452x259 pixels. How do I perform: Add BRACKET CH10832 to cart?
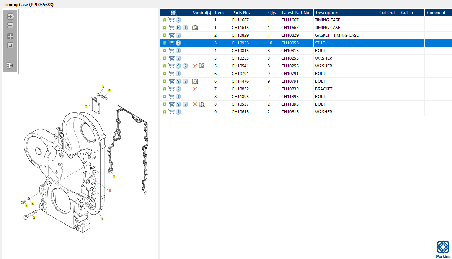(x=171, y=89)
